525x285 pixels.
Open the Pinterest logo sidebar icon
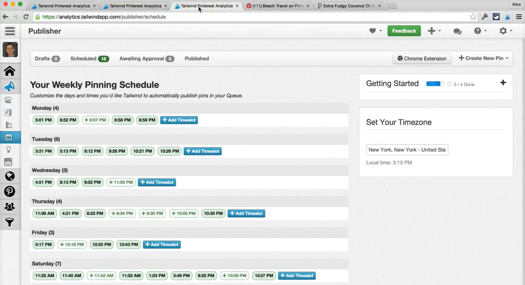click(x=10, y=191)
